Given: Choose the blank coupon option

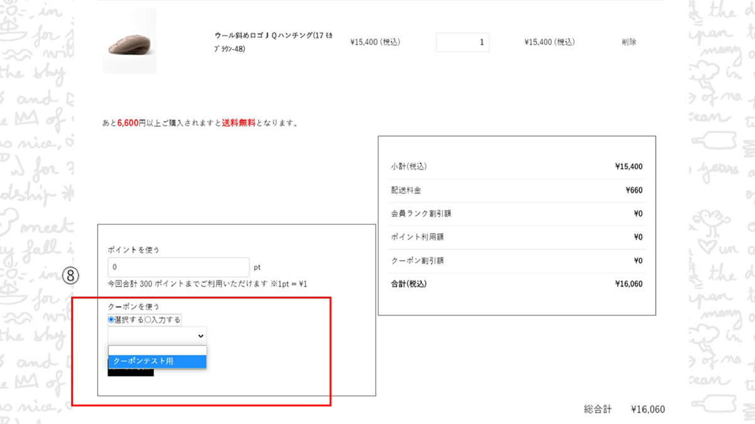Looking at the screenshot, I should 157,351.
